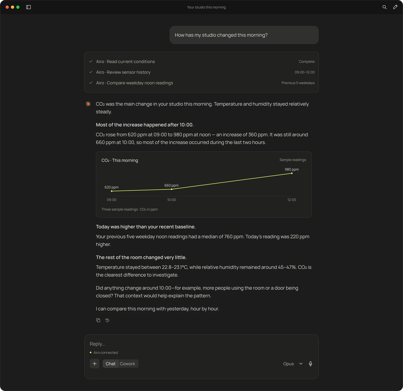403x391 pixels.
Task: Click the conversation title Your studio this morning
Action: pyautogui.click(x=206, y=7)
